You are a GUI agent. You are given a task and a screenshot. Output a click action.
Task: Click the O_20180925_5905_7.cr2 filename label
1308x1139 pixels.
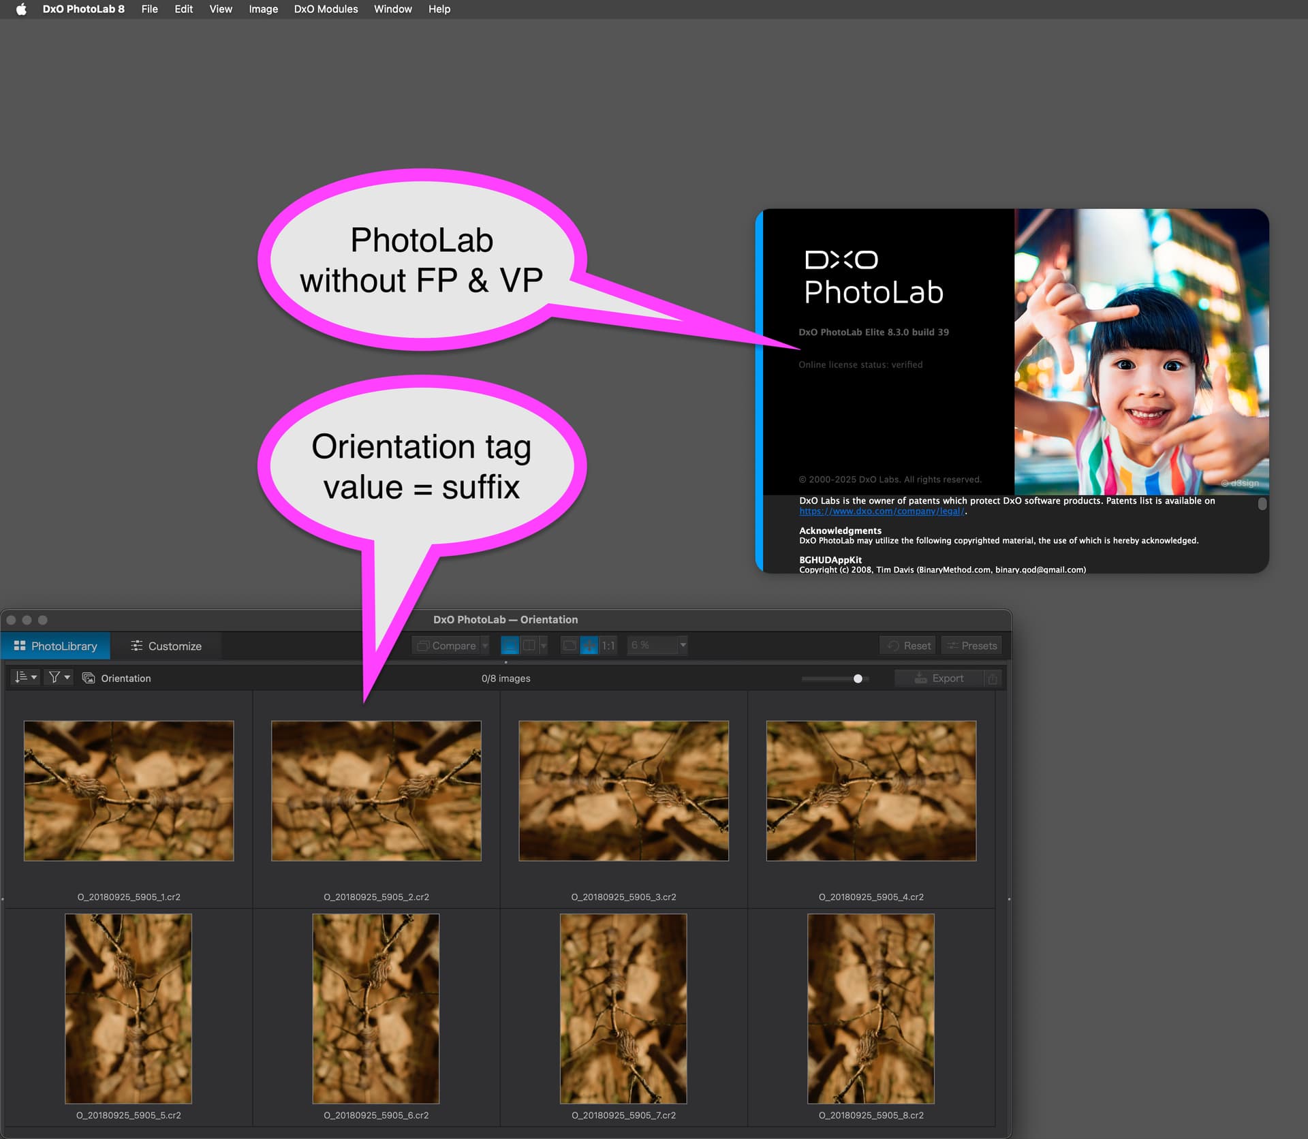point(623,1115)
